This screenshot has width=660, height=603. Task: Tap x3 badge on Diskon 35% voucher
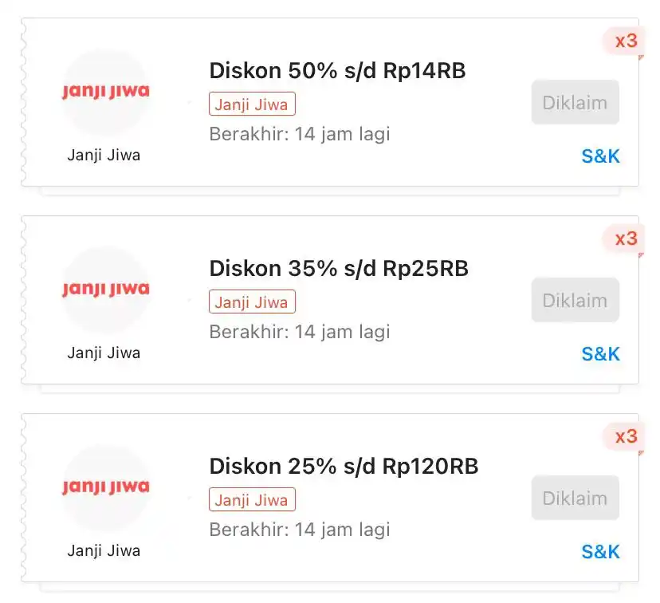click(x=625, y=239)
